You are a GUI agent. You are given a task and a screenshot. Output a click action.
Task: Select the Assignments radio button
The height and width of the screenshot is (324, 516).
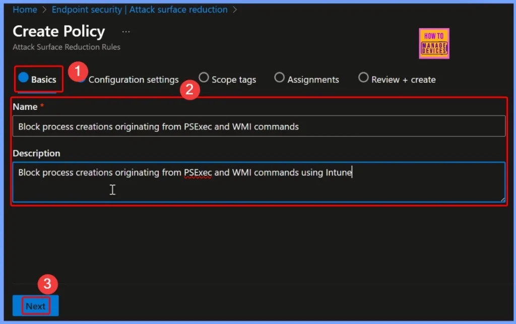280,78
